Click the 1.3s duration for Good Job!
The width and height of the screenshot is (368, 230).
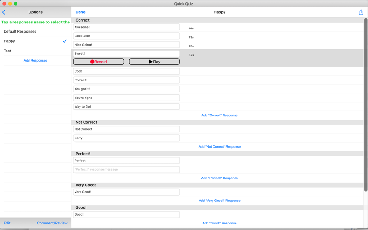coord(191,37)
